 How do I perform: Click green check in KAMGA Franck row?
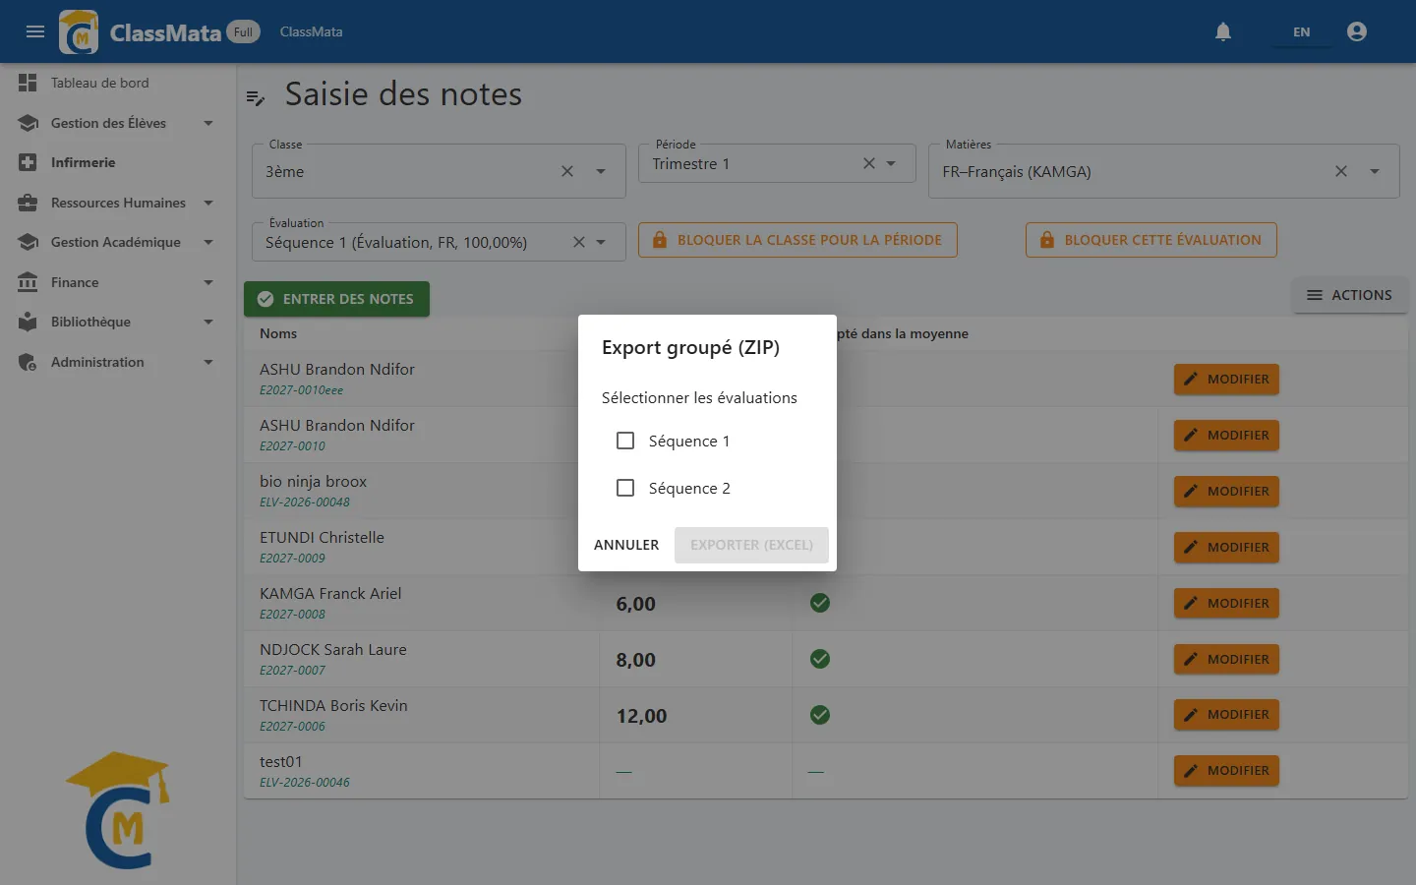(x=820, y=603)
